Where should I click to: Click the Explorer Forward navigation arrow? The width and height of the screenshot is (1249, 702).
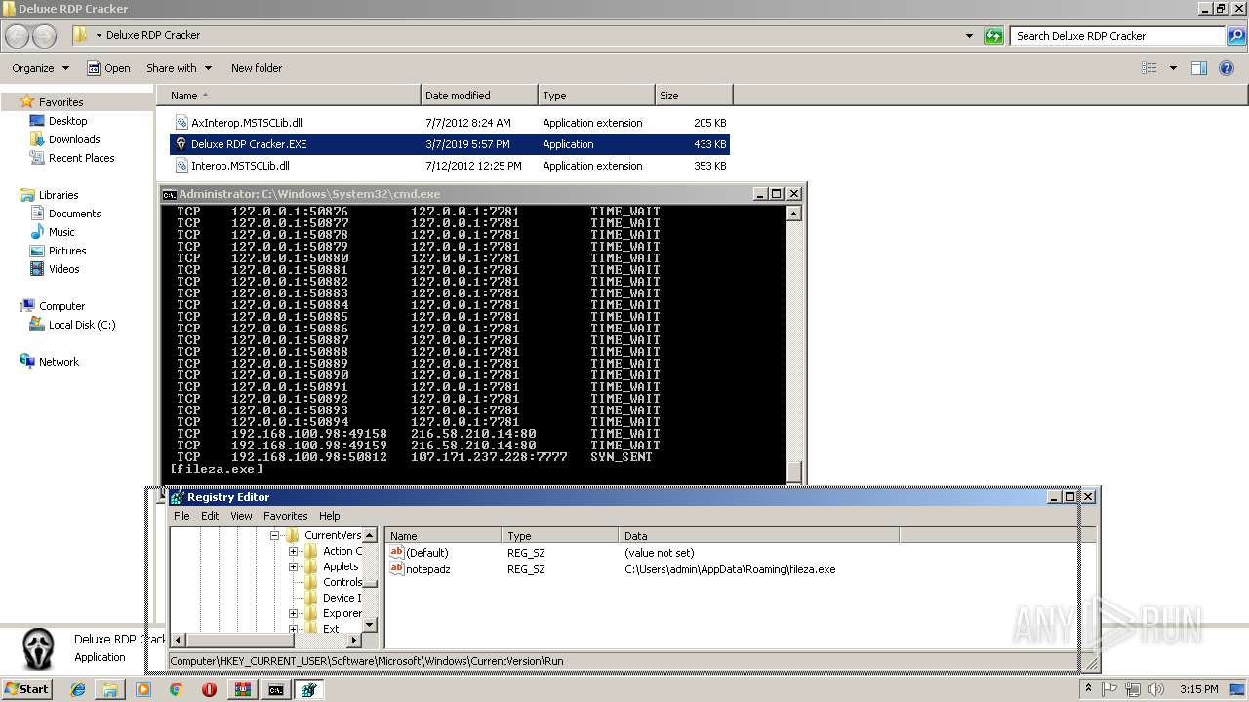pyautogui.click(x=45, y=36)
